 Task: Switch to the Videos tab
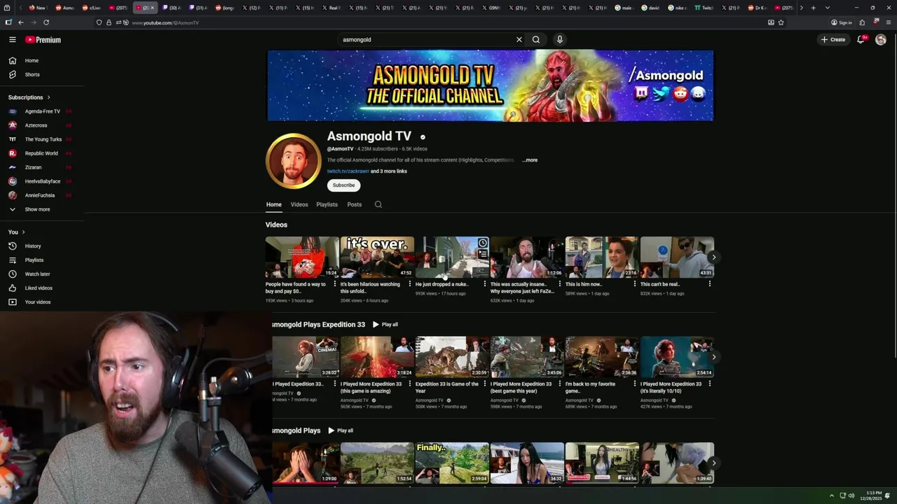point(299,205)
